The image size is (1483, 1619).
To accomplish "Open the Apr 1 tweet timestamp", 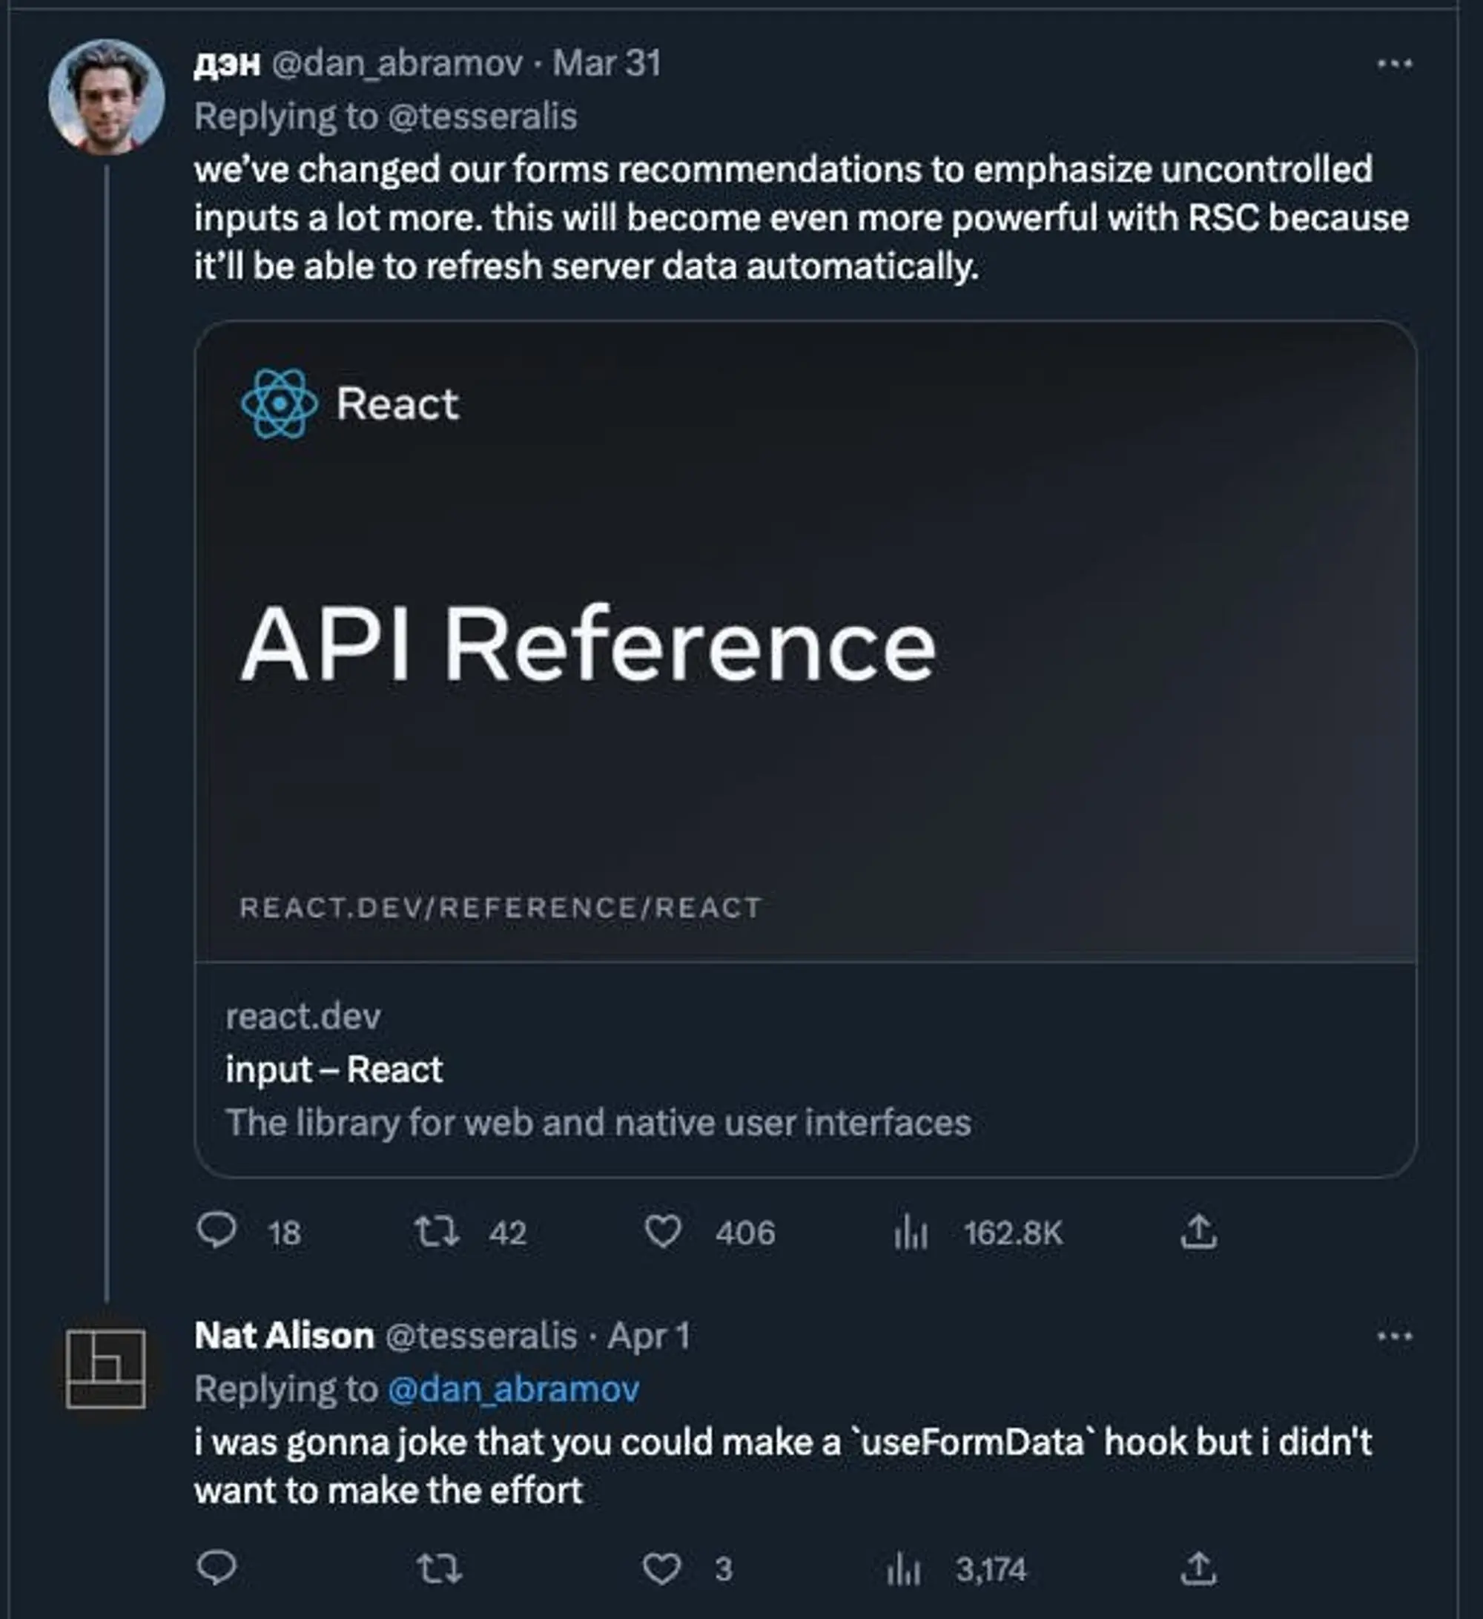I will 648,1336.
